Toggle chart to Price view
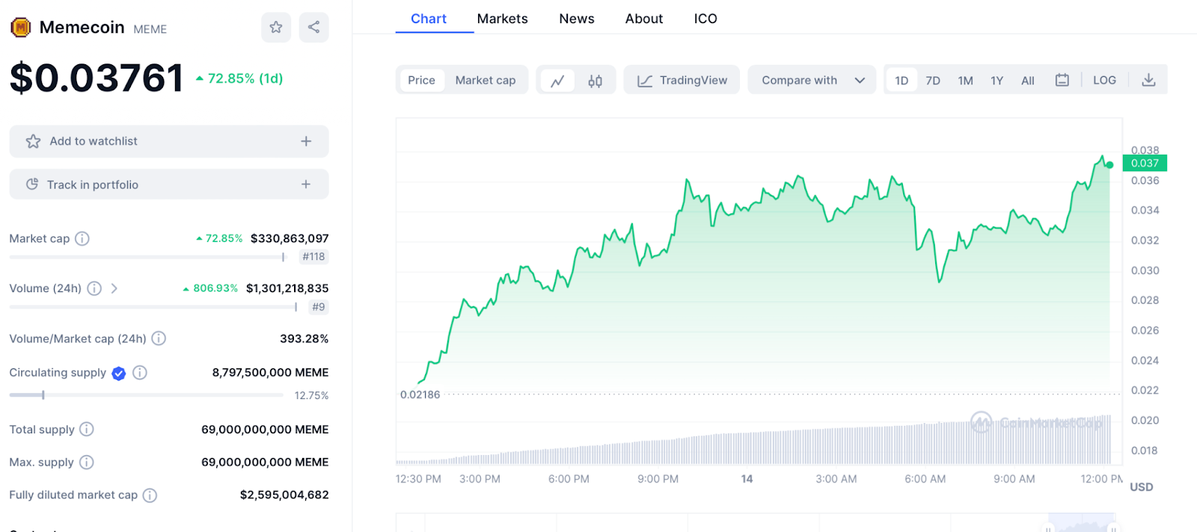This screenshot has height=532, width=1197. (421, 80)
